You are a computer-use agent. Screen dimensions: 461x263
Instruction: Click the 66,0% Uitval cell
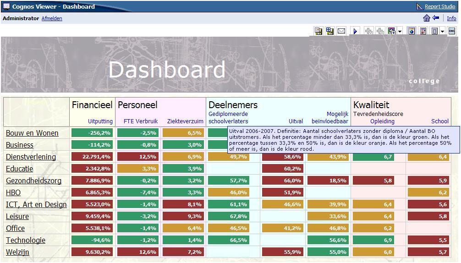click(283, 181)
